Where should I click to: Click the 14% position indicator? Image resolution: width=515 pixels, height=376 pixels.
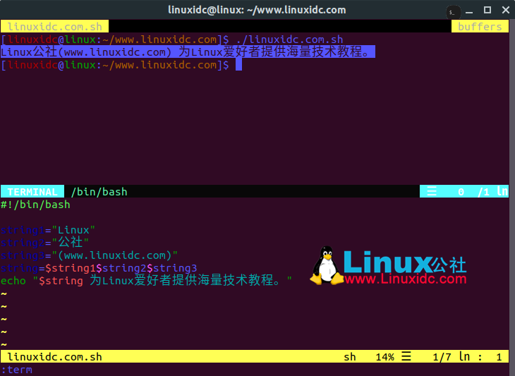[385, 357]
